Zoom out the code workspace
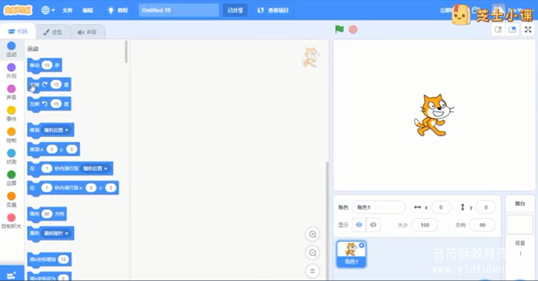The image size is (538, 281). tap(312, 253)
